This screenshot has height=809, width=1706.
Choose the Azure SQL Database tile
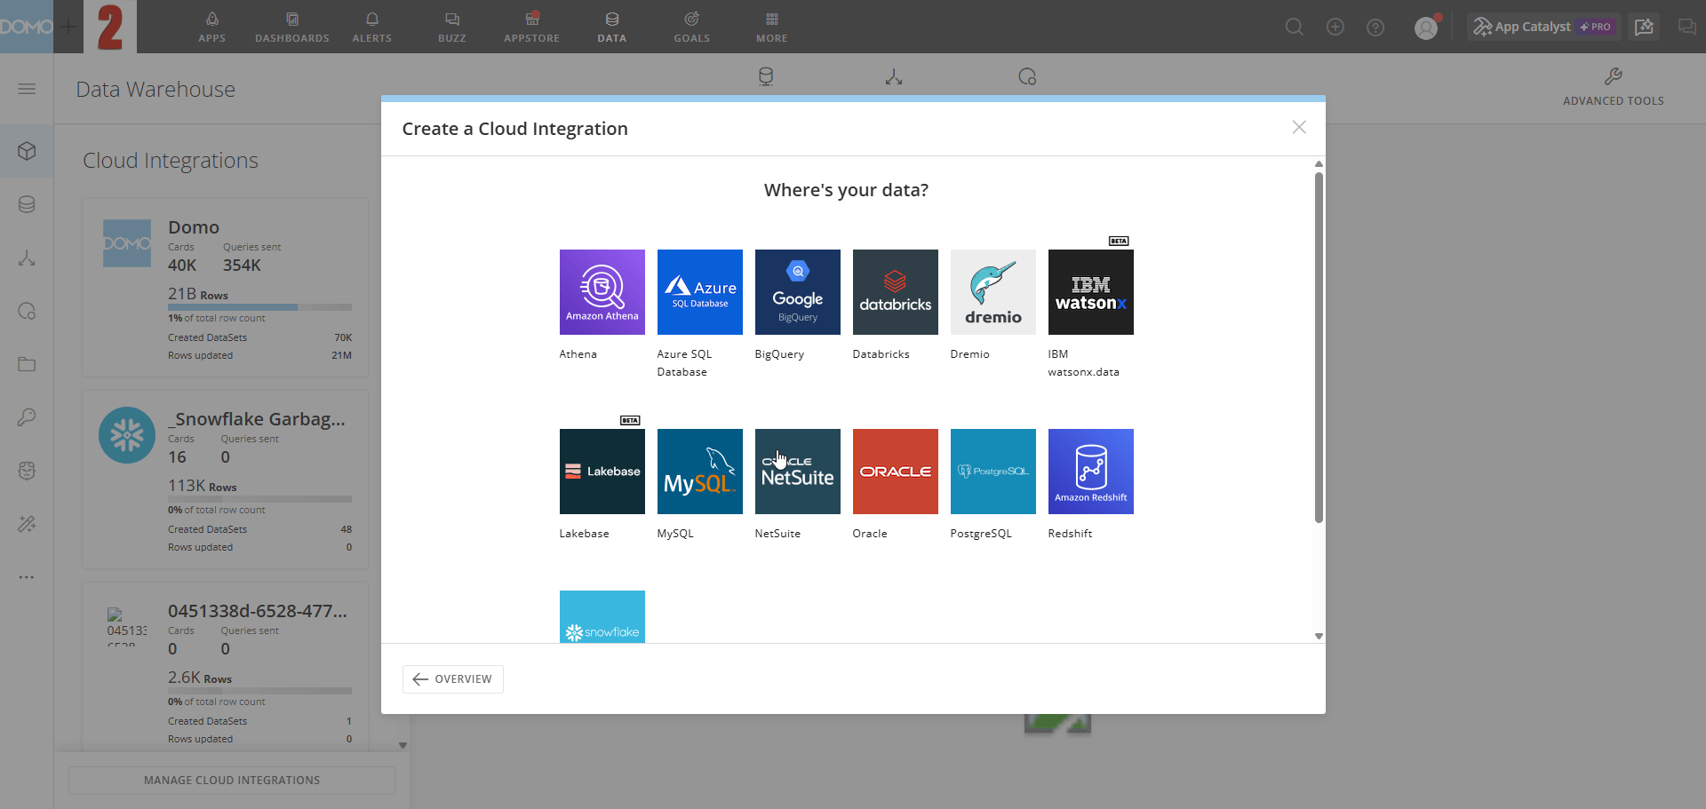click(x=699, y=292)
